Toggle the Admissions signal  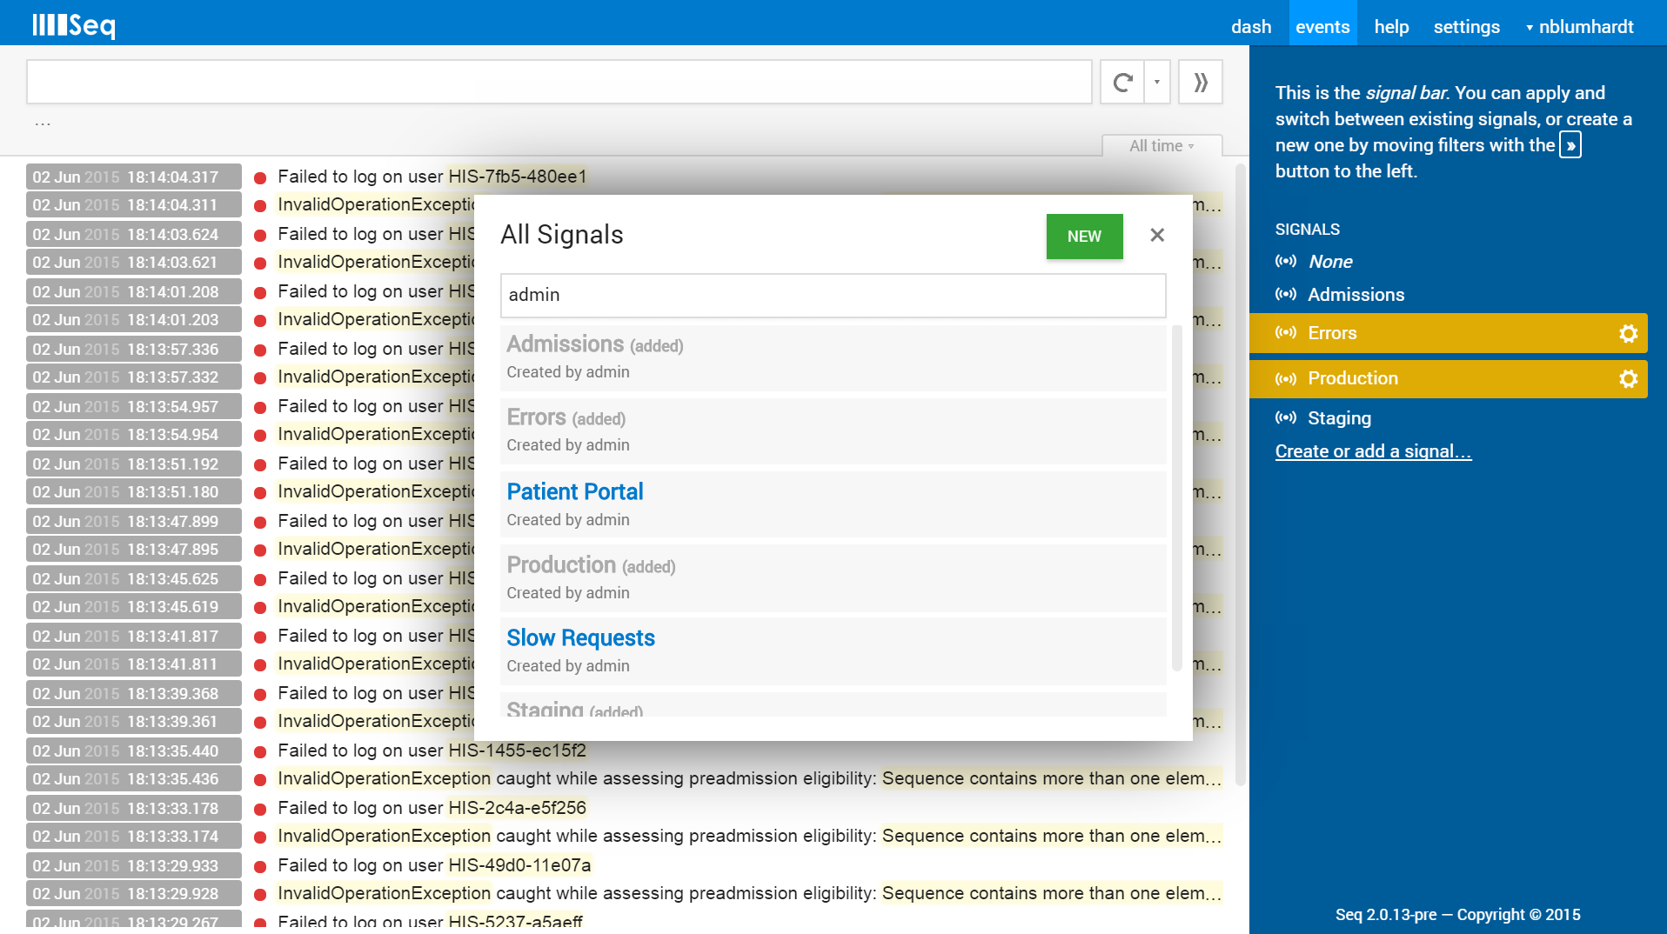[x=1356, y=295]
